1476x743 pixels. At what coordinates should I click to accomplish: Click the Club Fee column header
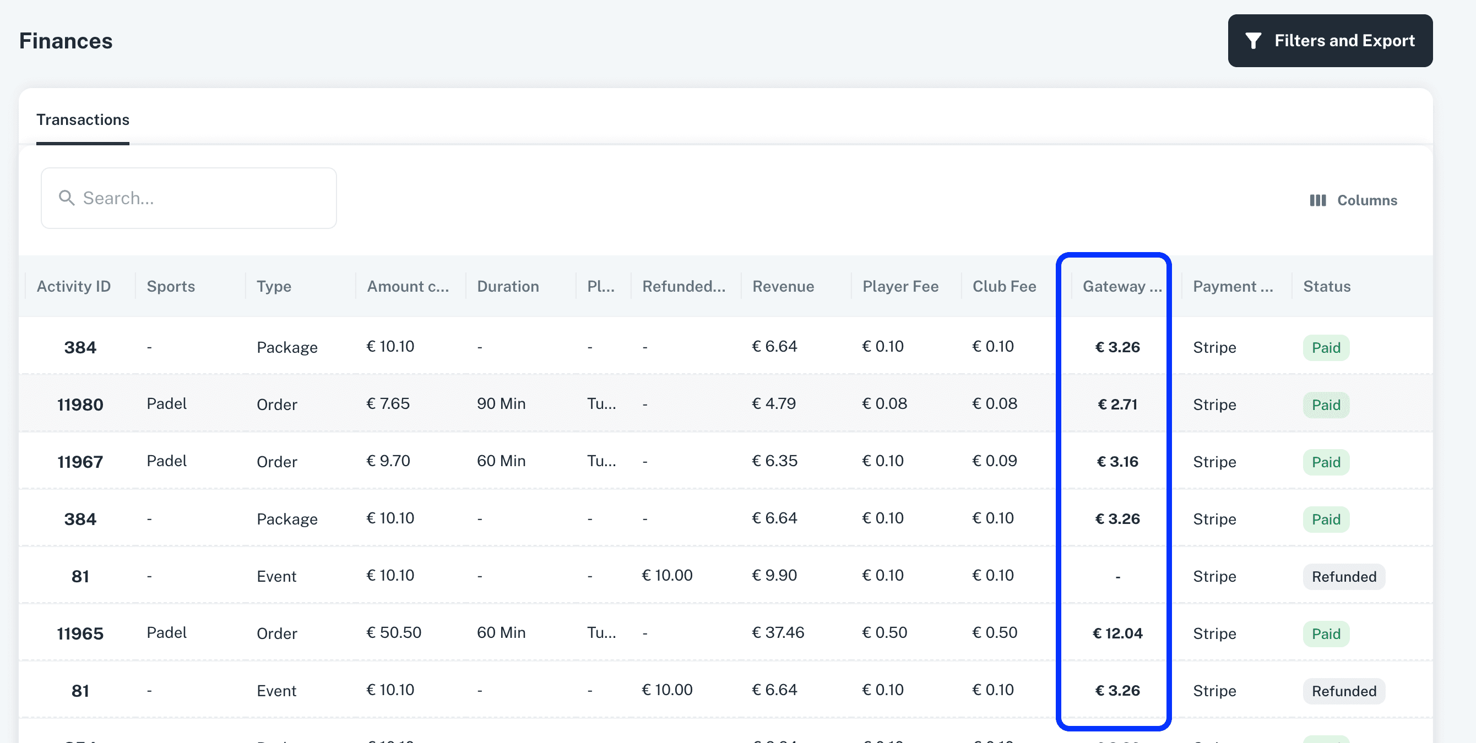click(x=1004, y=286)
